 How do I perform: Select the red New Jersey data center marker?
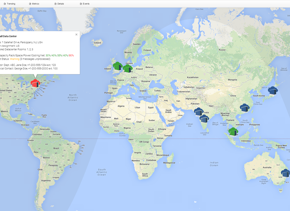[x=35, y=84]
